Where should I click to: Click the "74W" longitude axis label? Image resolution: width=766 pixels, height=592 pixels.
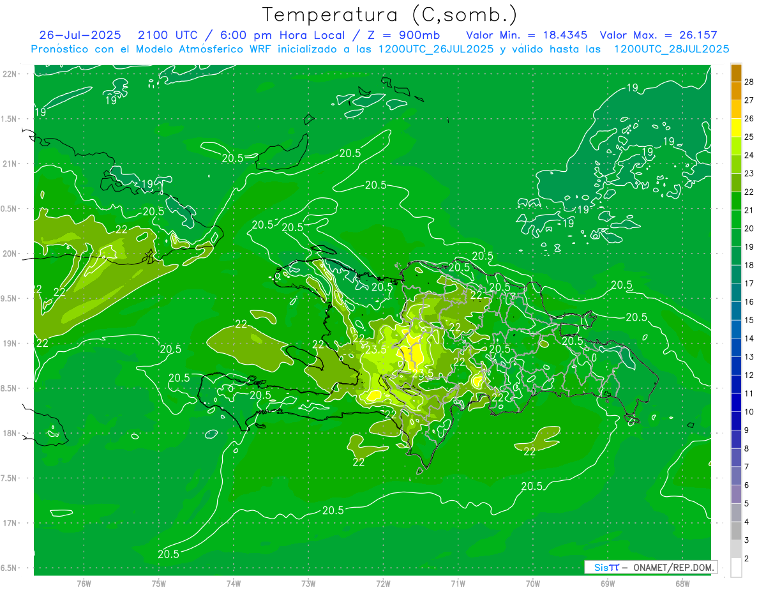point(234,584)
